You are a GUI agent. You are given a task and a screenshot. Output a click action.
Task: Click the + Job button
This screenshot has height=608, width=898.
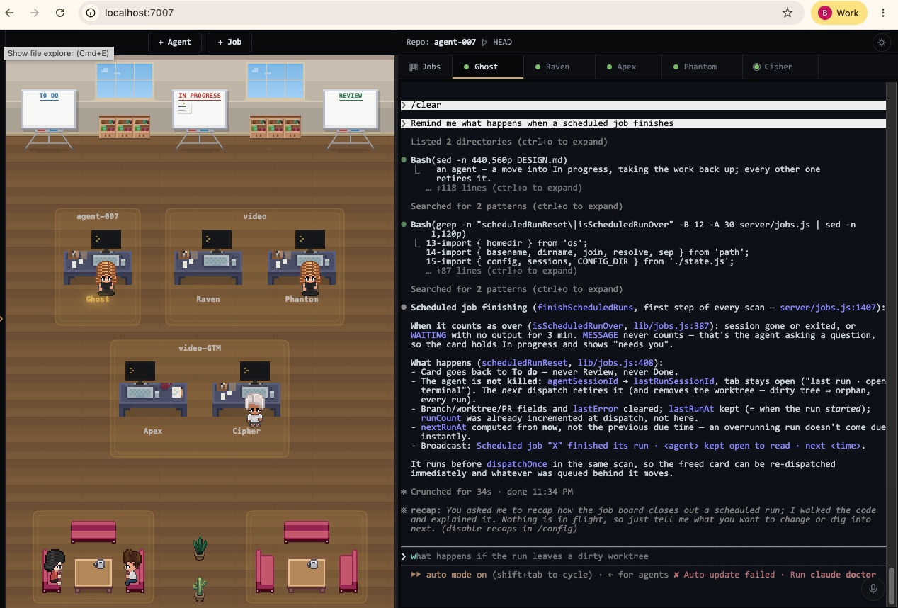229,42
